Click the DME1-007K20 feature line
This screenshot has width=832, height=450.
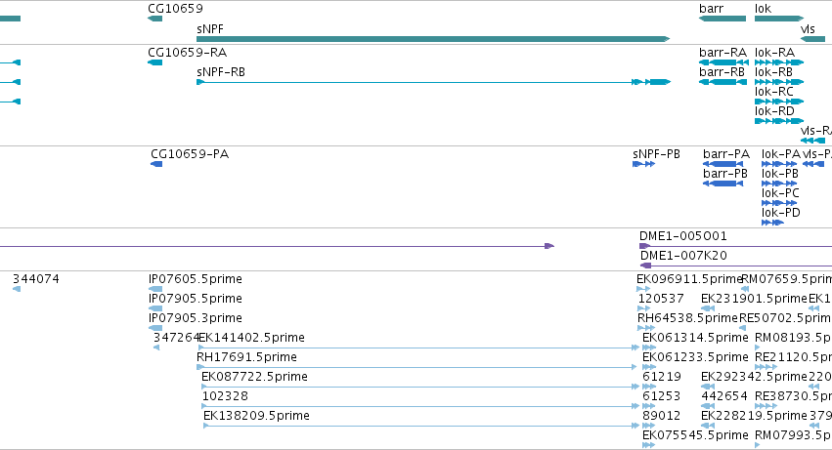736,266
